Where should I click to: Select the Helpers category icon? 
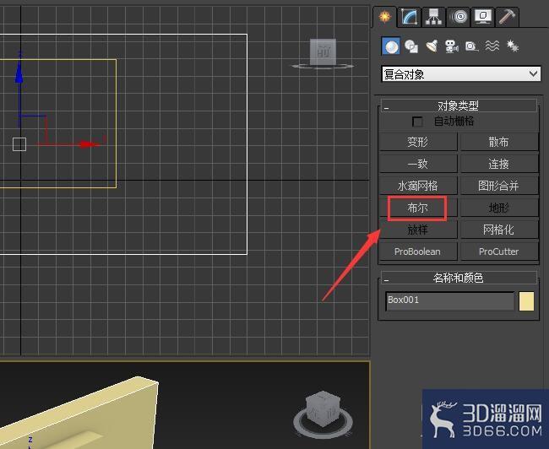471,46
